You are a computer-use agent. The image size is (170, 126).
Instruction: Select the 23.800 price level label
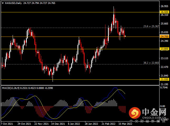click(x=164, y=49)
